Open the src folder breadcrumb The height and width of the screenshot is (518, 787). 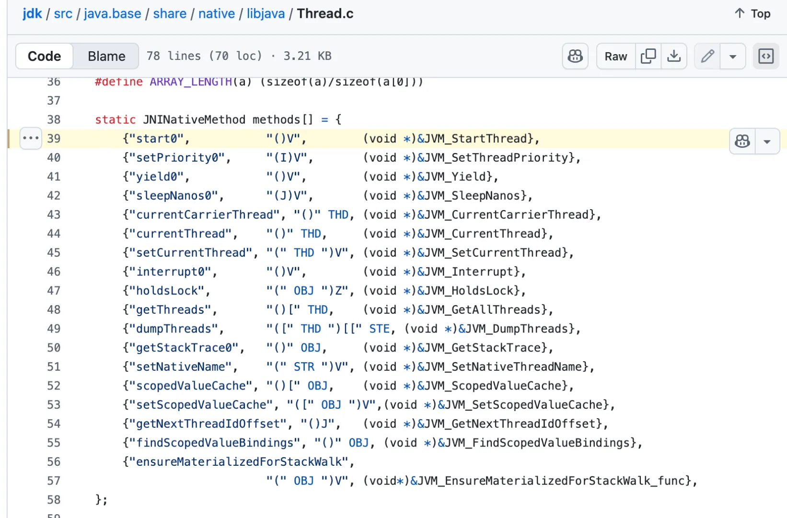tap(63, 13)
